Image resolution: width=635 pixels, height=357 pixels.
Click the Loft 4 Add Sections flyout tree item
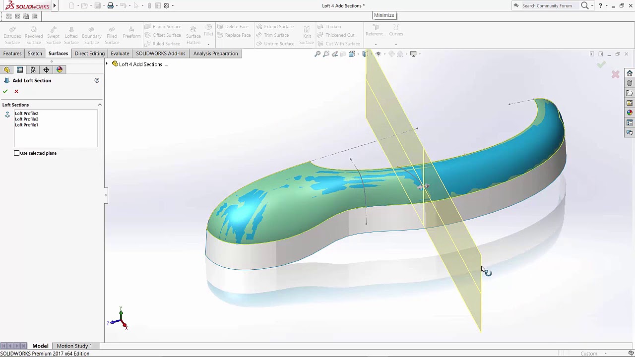coord(140,64)
